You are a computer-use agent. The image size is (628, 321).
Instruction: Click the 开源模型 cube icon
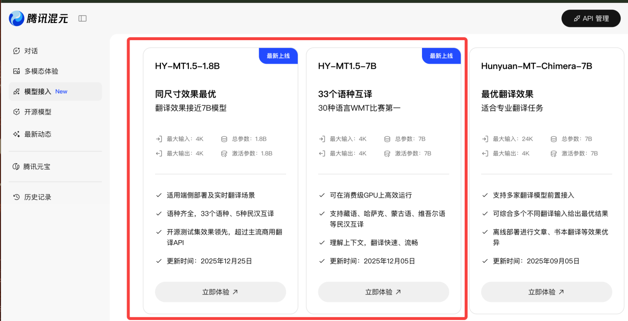16,112
